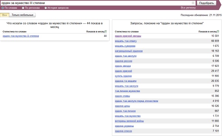This screenshot has width=222, height=136.
Task: Click the value 4 010 for заслуги перед отечеством
Action: (216, 101)
